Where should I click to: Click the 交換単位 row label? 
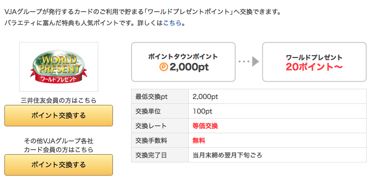[148, 112]
